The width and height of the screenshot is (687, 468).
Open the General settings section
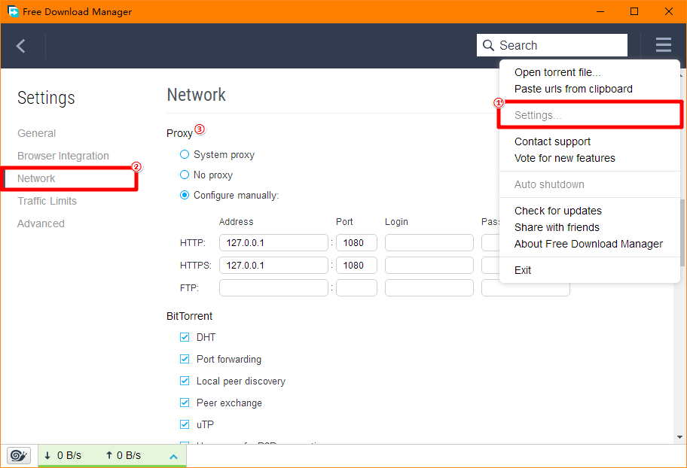36,133
